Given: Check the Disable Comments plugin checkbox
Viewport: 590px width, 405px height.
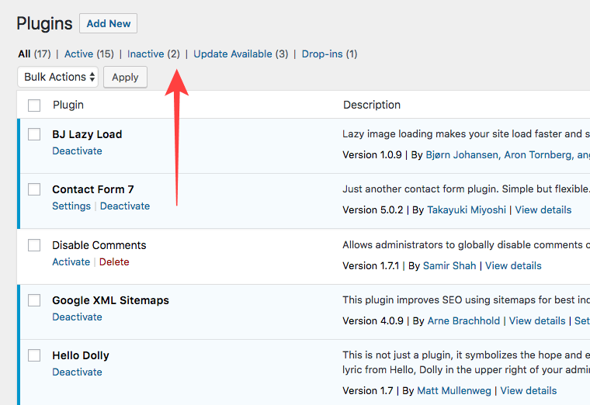Looking at the screenshot, I should (34, 245).
